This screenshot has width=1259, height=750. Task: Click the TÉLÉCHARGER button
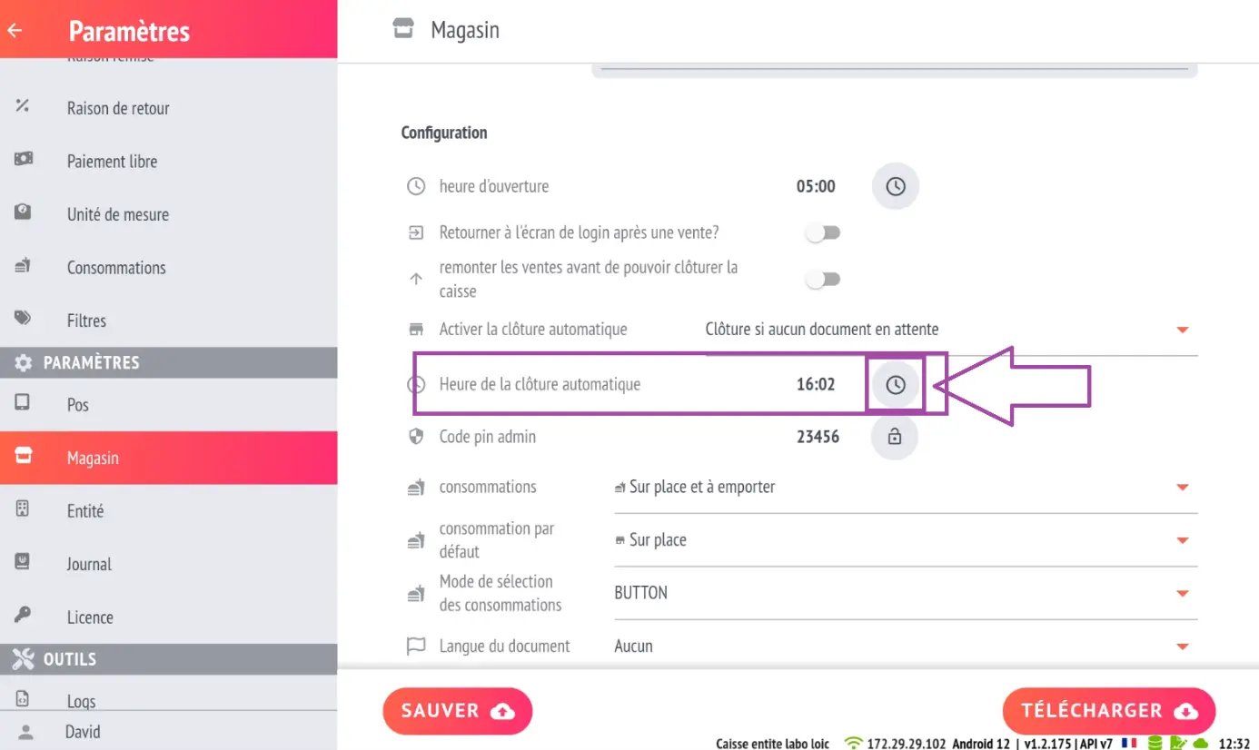[1109, 711]
